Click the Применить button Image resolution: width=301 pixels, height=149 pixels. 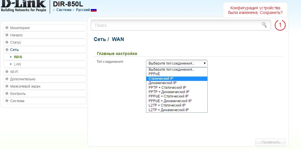click(270, 142)
